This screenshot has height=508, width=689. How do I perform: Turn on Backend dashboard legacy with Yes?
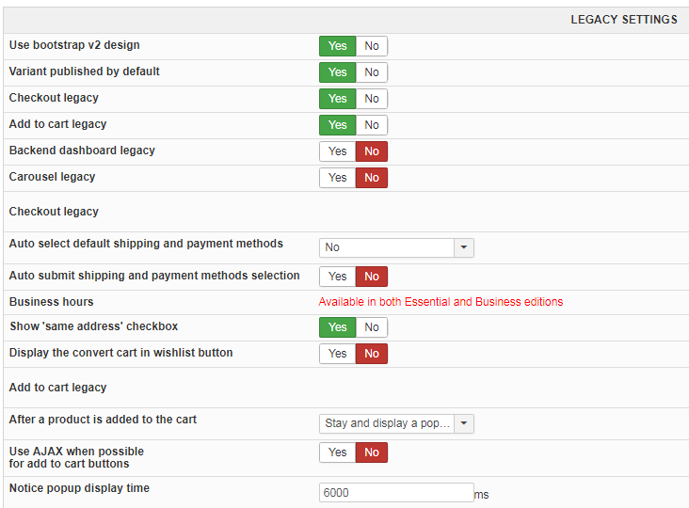click(x=338, y=151)
